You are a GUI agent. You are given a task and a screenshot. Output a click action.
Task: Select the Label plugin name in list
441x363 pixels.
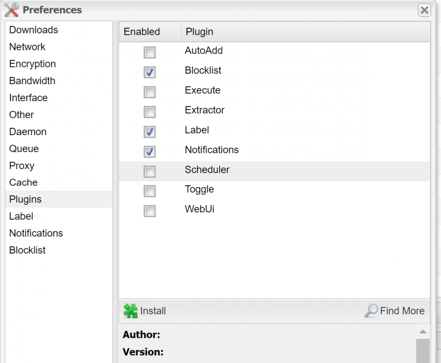pyautogui.click(x=197, y=130)
